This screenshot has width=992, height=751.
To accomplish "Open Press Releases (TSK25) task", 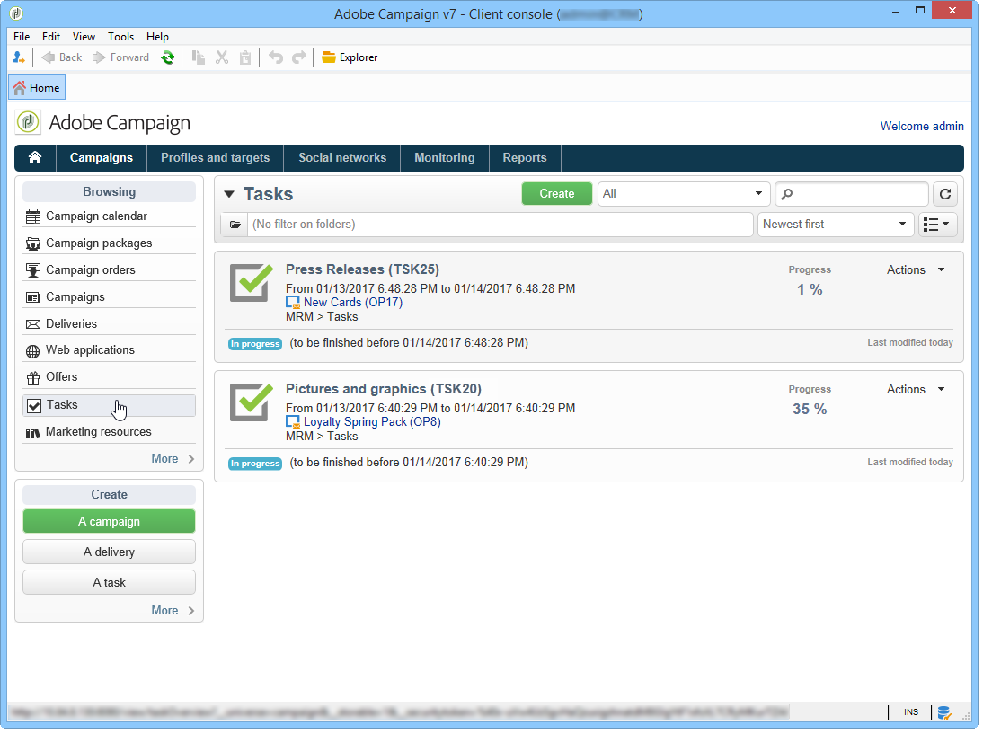I will tap(362, 269).
